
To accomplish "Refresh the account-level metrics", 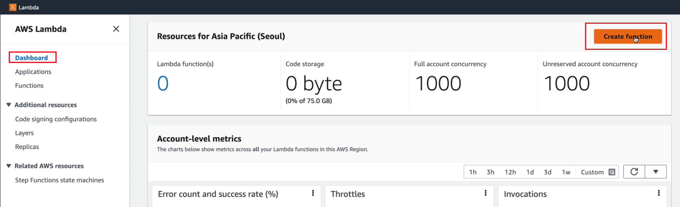I will (x=634, y=172).
